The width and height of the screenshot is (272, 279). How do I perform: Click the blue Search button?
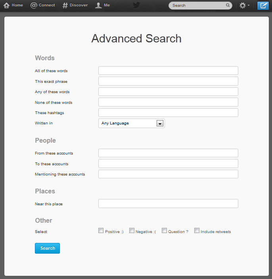pos(47,248)
